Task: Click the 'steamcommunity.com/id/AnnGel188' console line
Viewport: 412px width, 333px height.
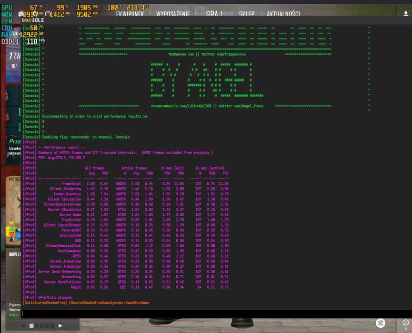Action: click(207, 106)
